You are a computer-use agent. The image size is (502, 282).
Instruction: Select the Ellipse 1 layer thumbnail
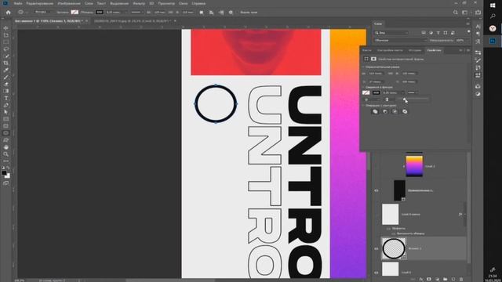click(394, 248)
